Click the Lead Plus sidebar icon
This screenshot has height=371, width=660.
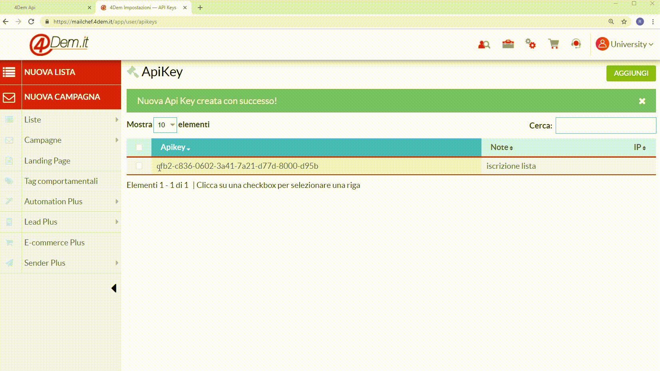9,222
